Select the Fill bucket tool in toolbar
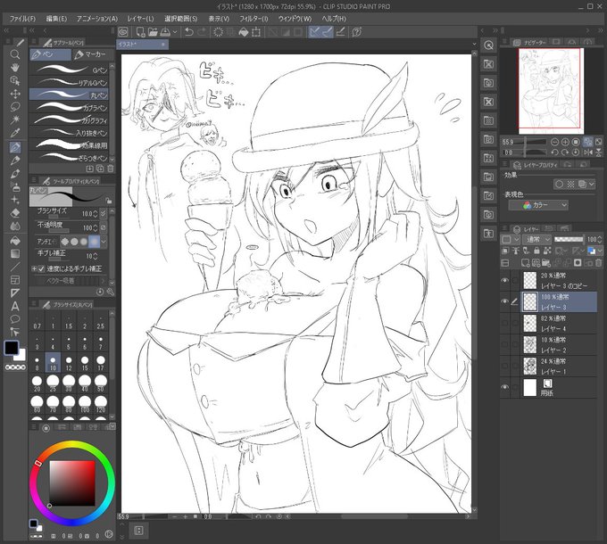Viewport: 607px width, 544px height. (x=14, y=241)
